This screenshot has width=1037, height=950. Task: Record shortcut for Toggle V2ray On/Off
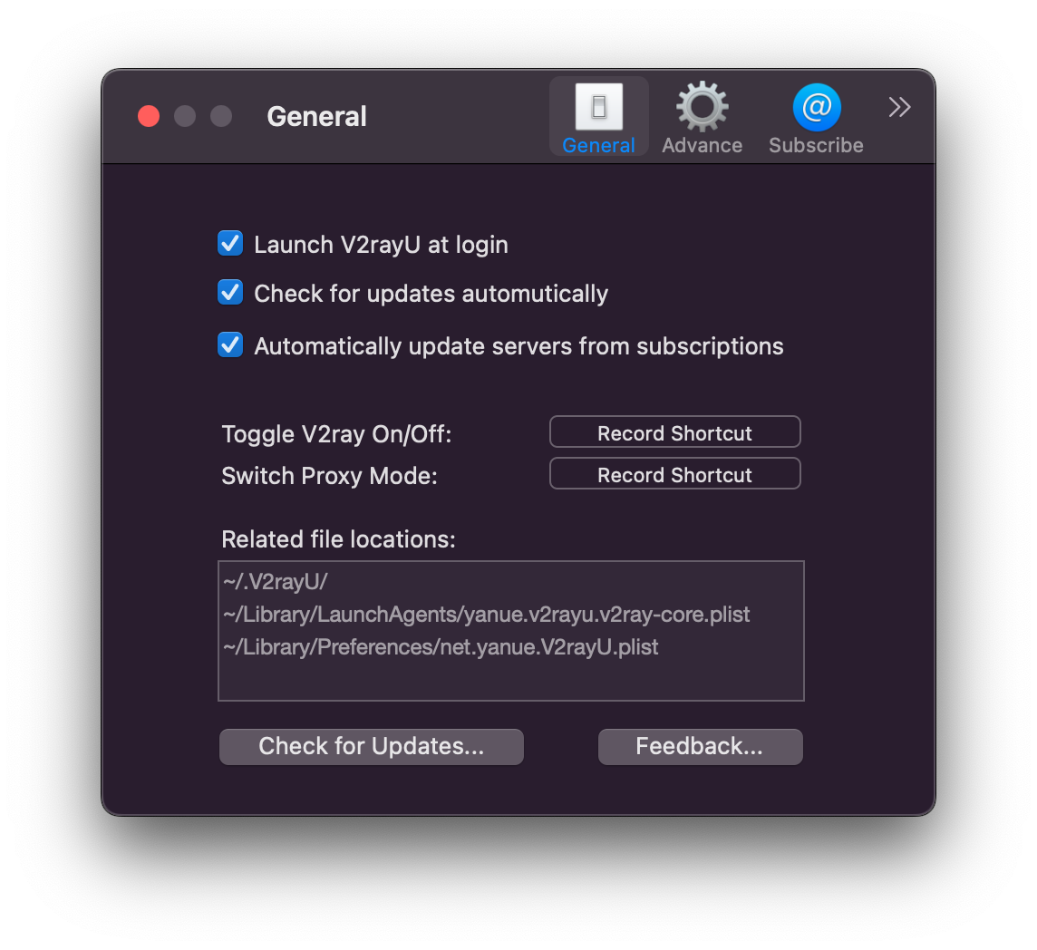674,431
